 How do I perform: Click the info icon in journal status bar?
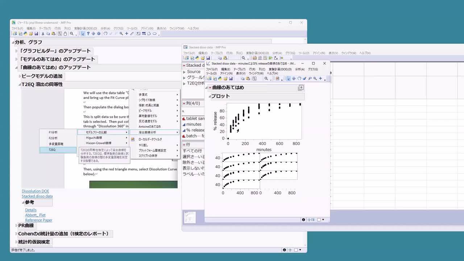pyautogui.click(x=285, y=250)
